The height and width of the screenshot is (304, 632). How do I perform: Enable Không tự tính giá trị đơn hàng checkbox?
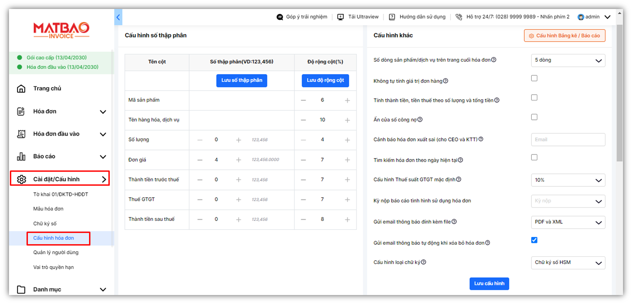click(x=534, y=78)
